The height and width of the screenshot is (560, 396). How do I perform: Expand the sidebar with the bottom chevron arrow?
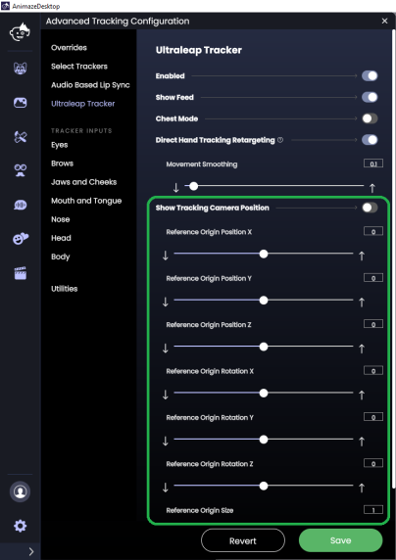31,551
